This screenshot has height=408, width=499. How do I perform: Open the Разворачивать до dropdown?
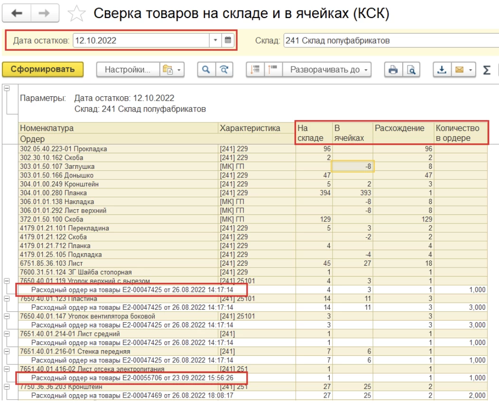(x=327, y=70)
